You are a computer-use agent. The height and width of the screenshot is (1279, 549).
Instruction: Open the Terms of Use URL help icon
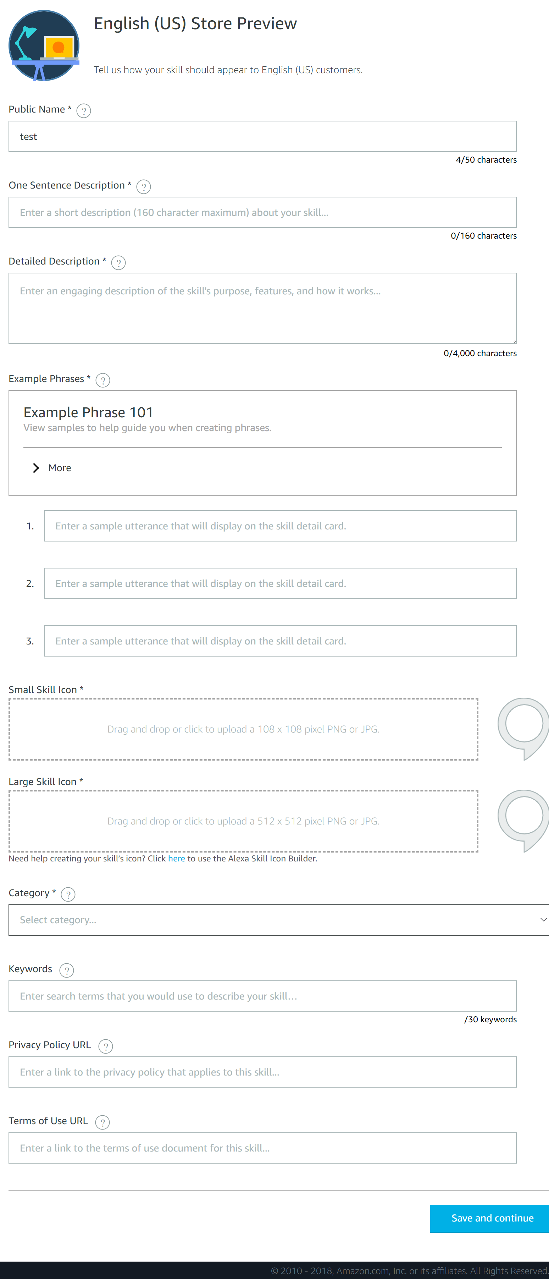(102, 1122)
